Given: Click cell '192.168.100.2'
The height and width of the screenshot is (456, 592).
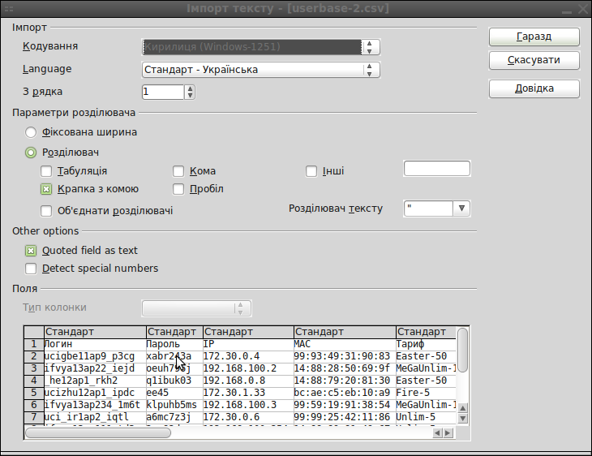Looking at the screenshot, I should click(248, 368).
